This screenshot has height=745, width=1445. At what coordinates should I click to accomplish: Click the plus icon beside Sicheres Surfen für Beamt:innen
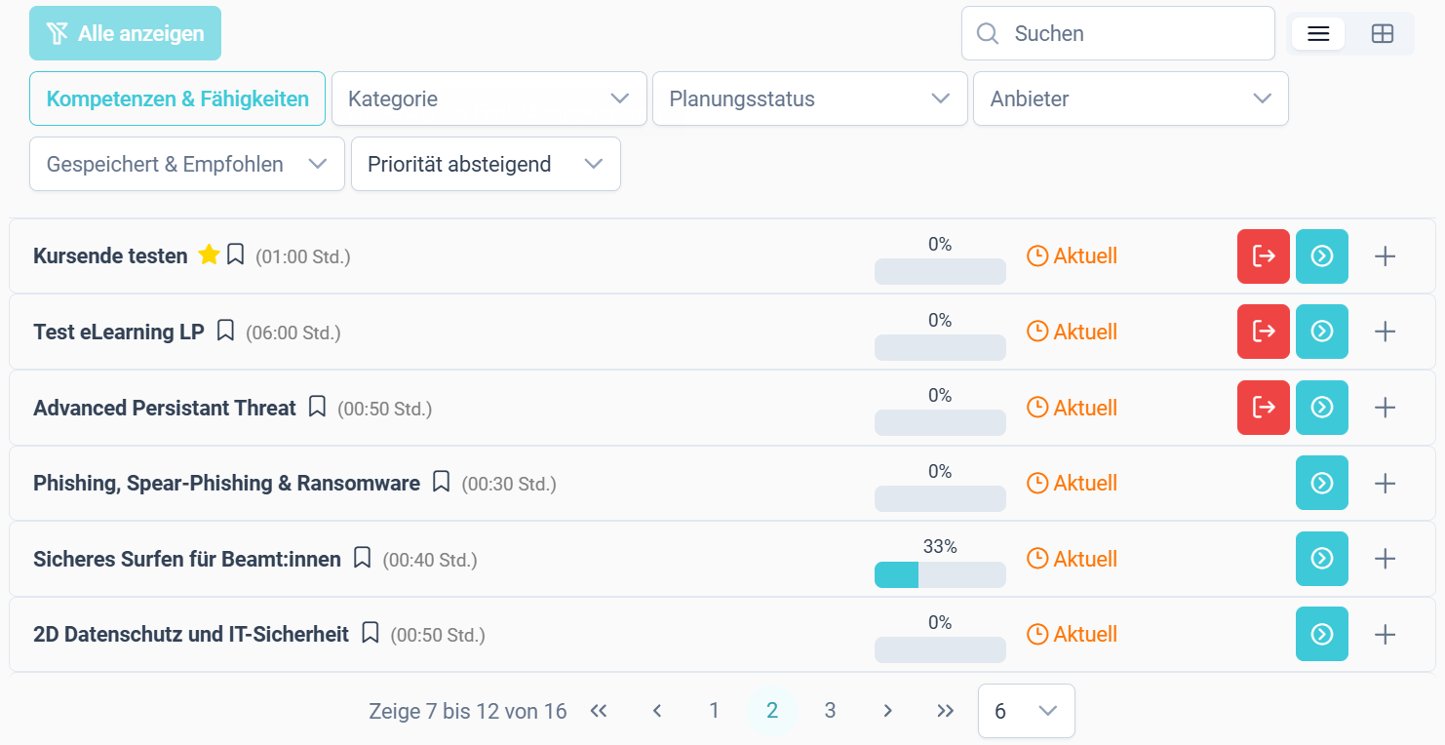tap(1385, 559)
